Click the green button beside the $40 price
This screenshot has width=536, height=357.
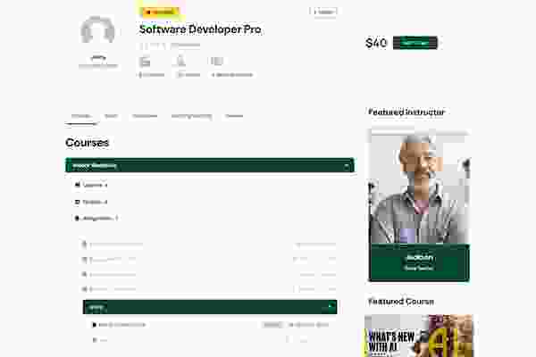pos(415,43)
